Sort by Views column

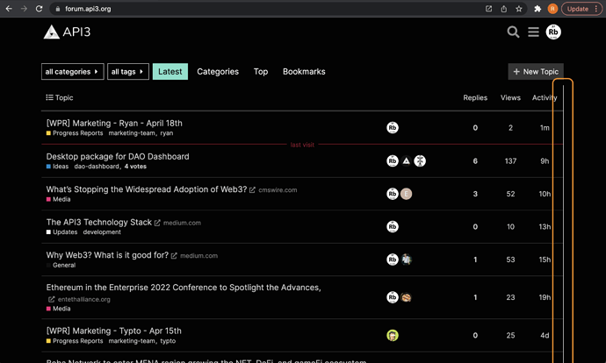pyautogui.click(x=510, y=98)
